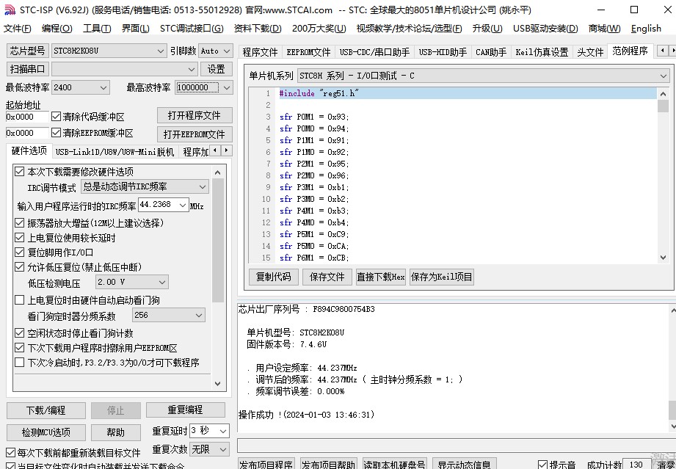Click program start address 0x0000 field
Image resolution: width=676 pixels, height=469 pixels.
coord(27,117)
